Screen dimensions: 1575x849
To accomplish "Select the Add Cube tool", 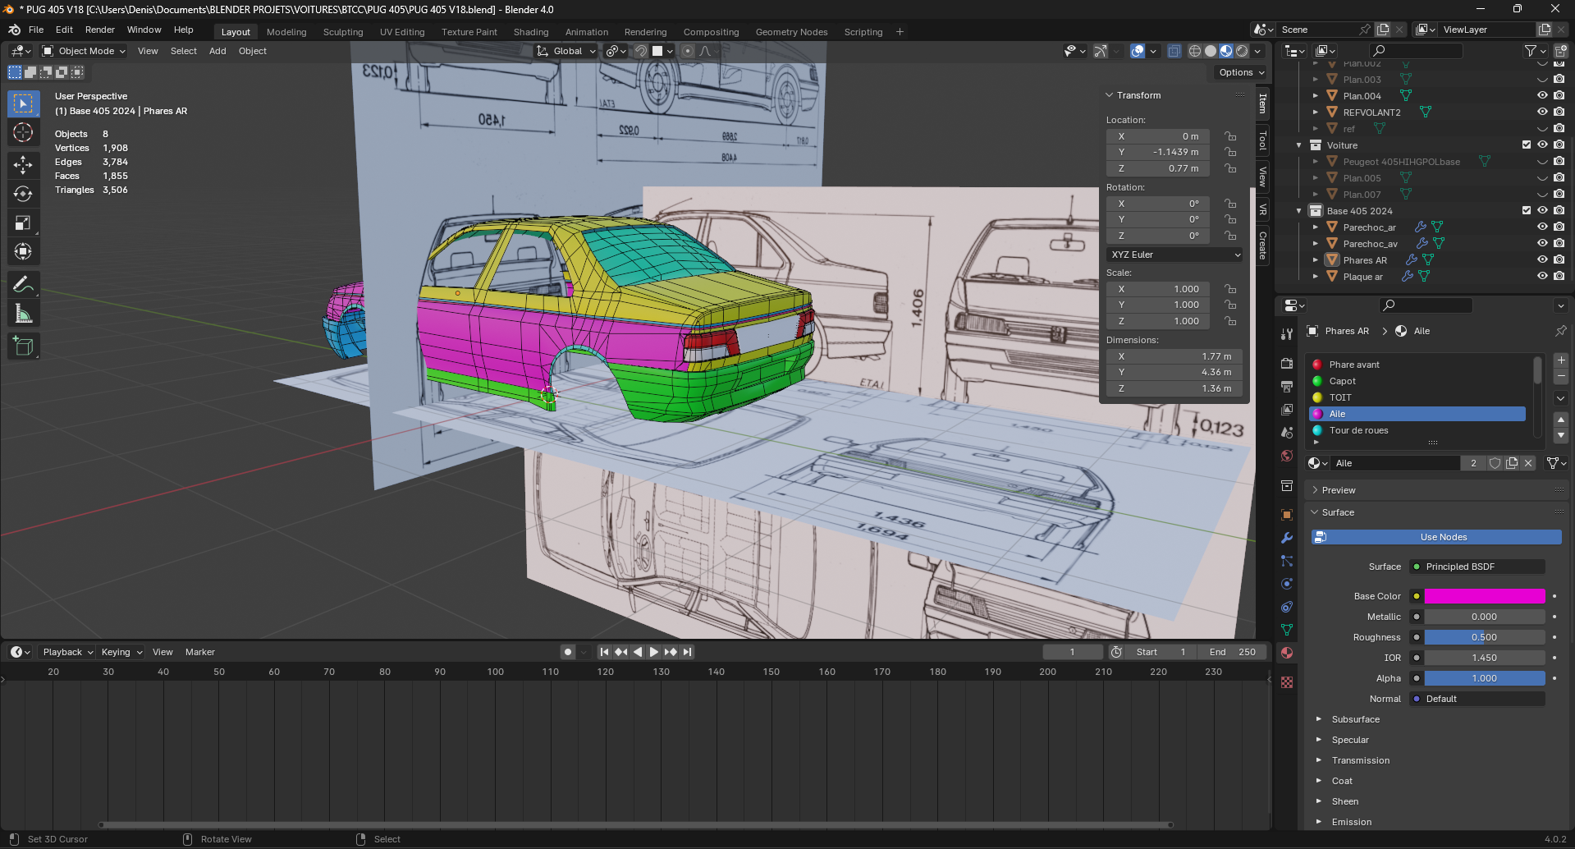I will pos(23,346).
